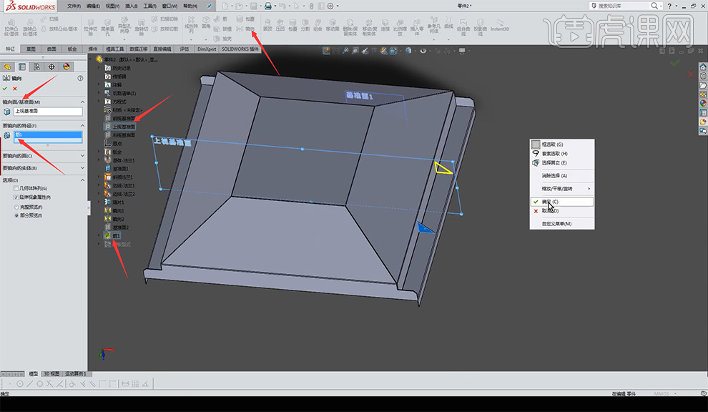Click the Print icon in top toolbar
Screen dimensions: 708x412
pyautogui.click(x=268, y=6)
